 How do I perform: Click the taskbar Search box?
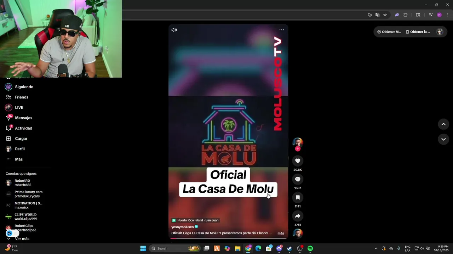(x=175, y=248)
